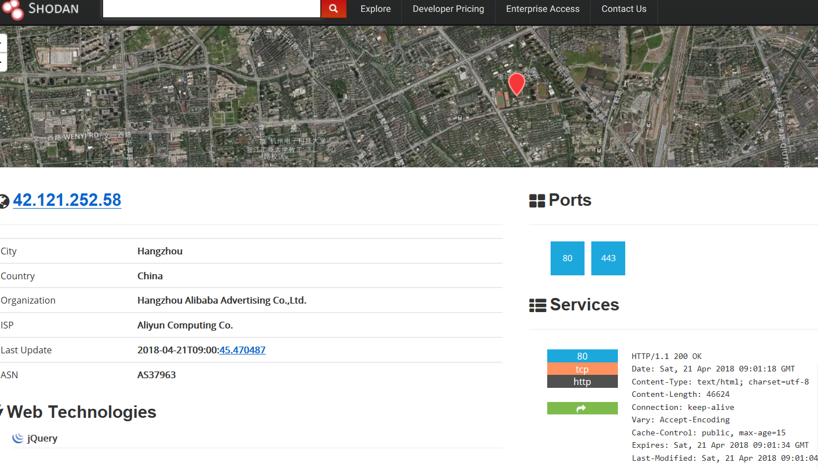818x467 pixels.
Task: Click the globe icon beside the IP address
Action: (x=5, y=201)
